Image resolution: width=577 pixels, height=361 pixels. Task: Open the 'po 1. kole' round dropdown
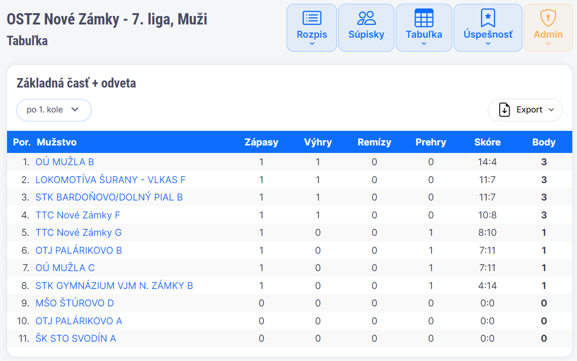54,110
